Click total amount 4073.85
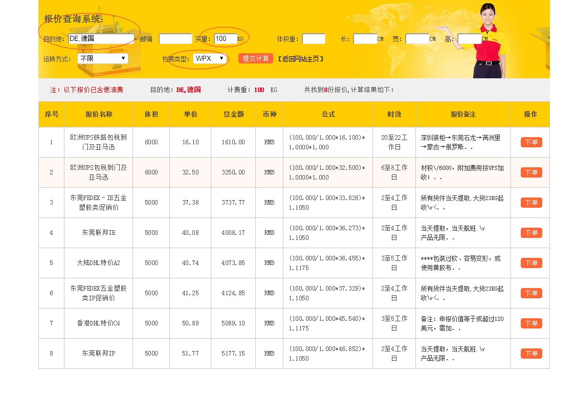Screen dimensions: 575x395 (x=233, y=263)
